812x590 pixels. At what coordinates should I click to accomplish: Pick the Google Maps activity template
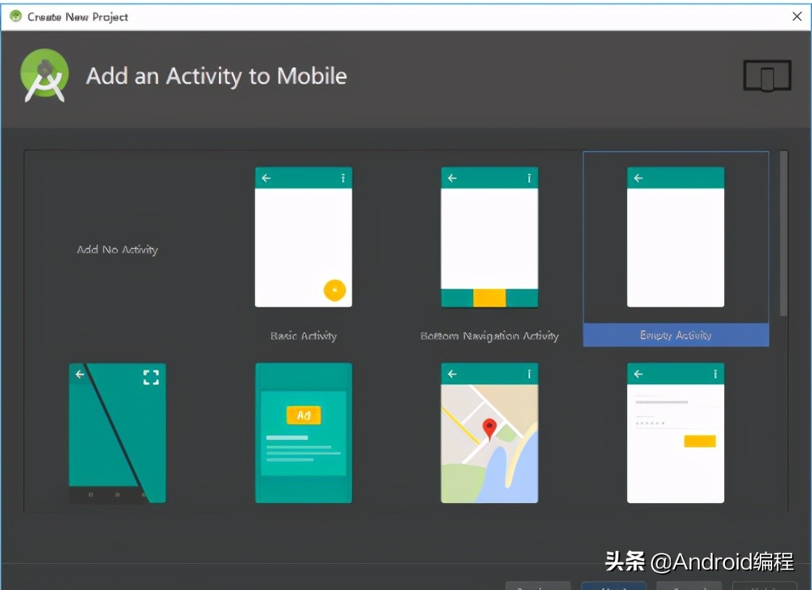pyautogui.click(x=489, y=433)
